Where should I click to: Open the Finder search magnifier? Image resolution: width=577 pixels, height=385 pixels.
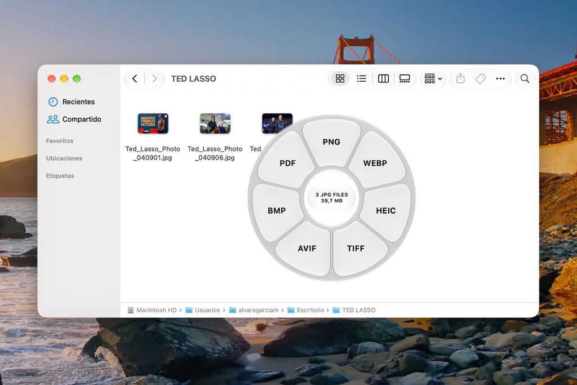point(525,78)
